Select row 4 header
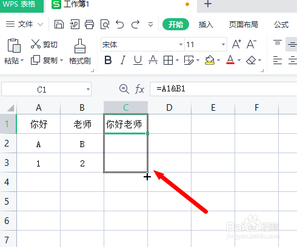This screenshot has height=247, width=297. click(8, 182)
